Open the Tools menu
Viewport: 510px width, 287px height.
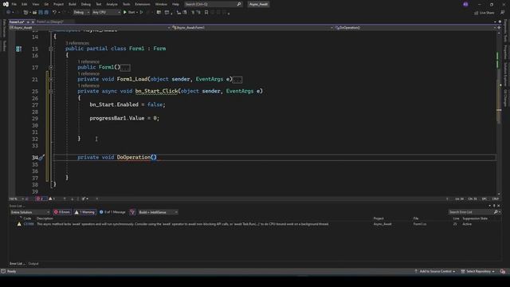[126, 4]
